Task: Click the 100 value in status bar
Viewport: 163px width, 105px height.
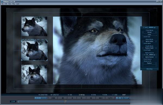Action: [70, 95]
